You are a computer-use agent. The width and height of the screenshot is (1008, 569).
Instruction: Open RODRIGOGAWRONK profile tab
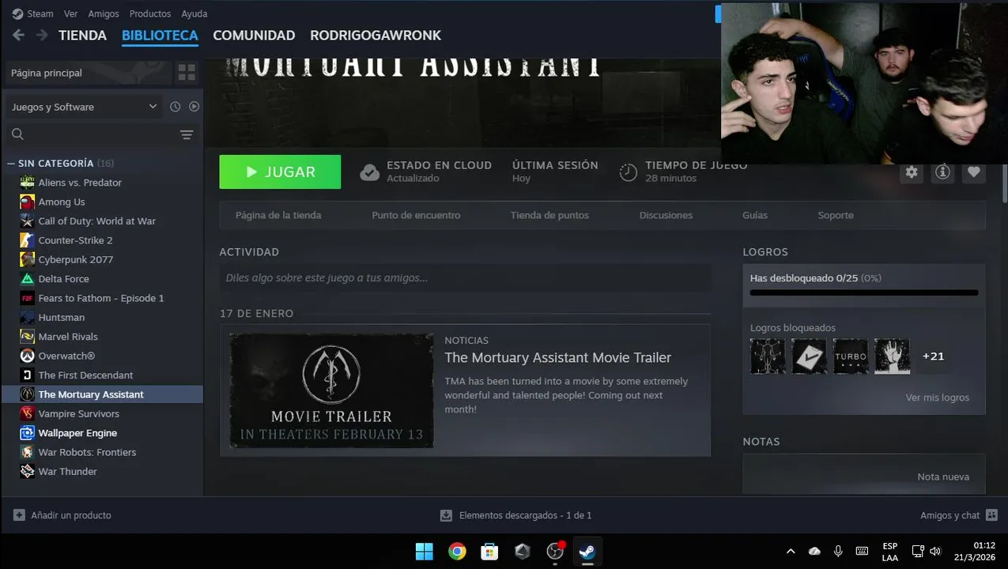click(x=376, y=36)
